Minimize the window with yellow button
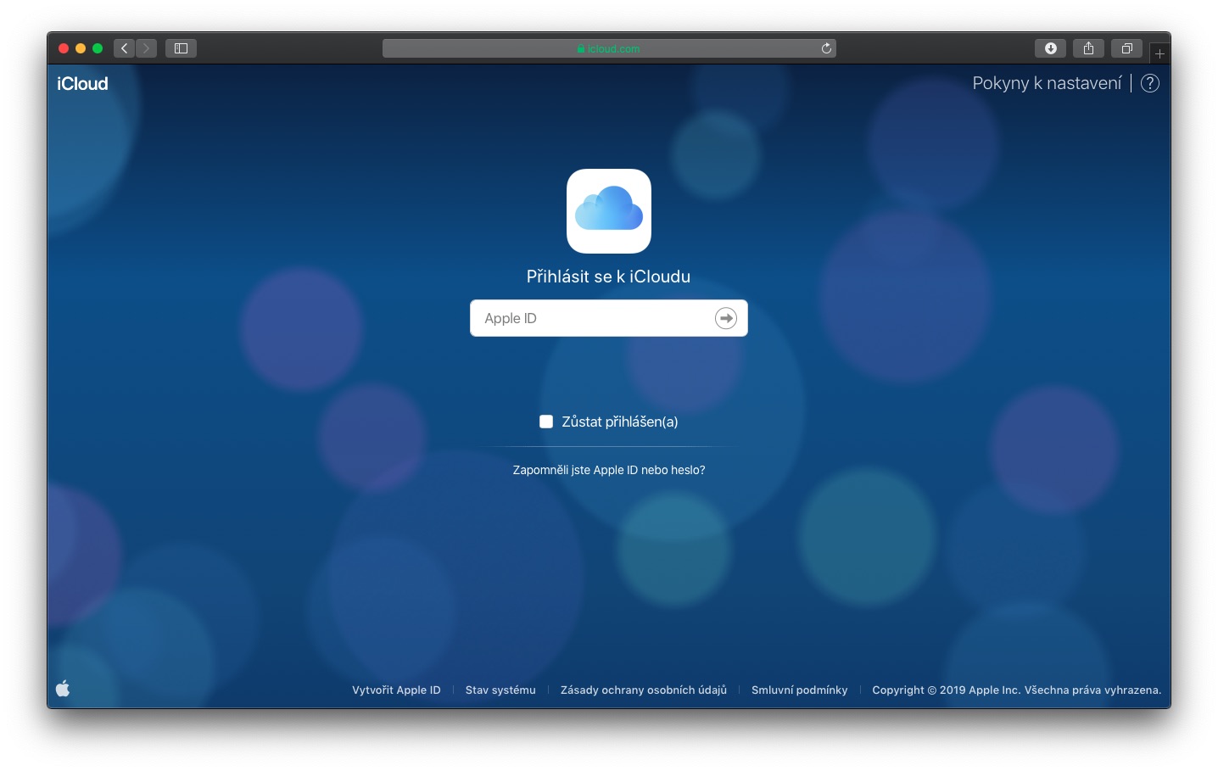The height and width of the screenshot is (771, 1218). tap(81, 48)
